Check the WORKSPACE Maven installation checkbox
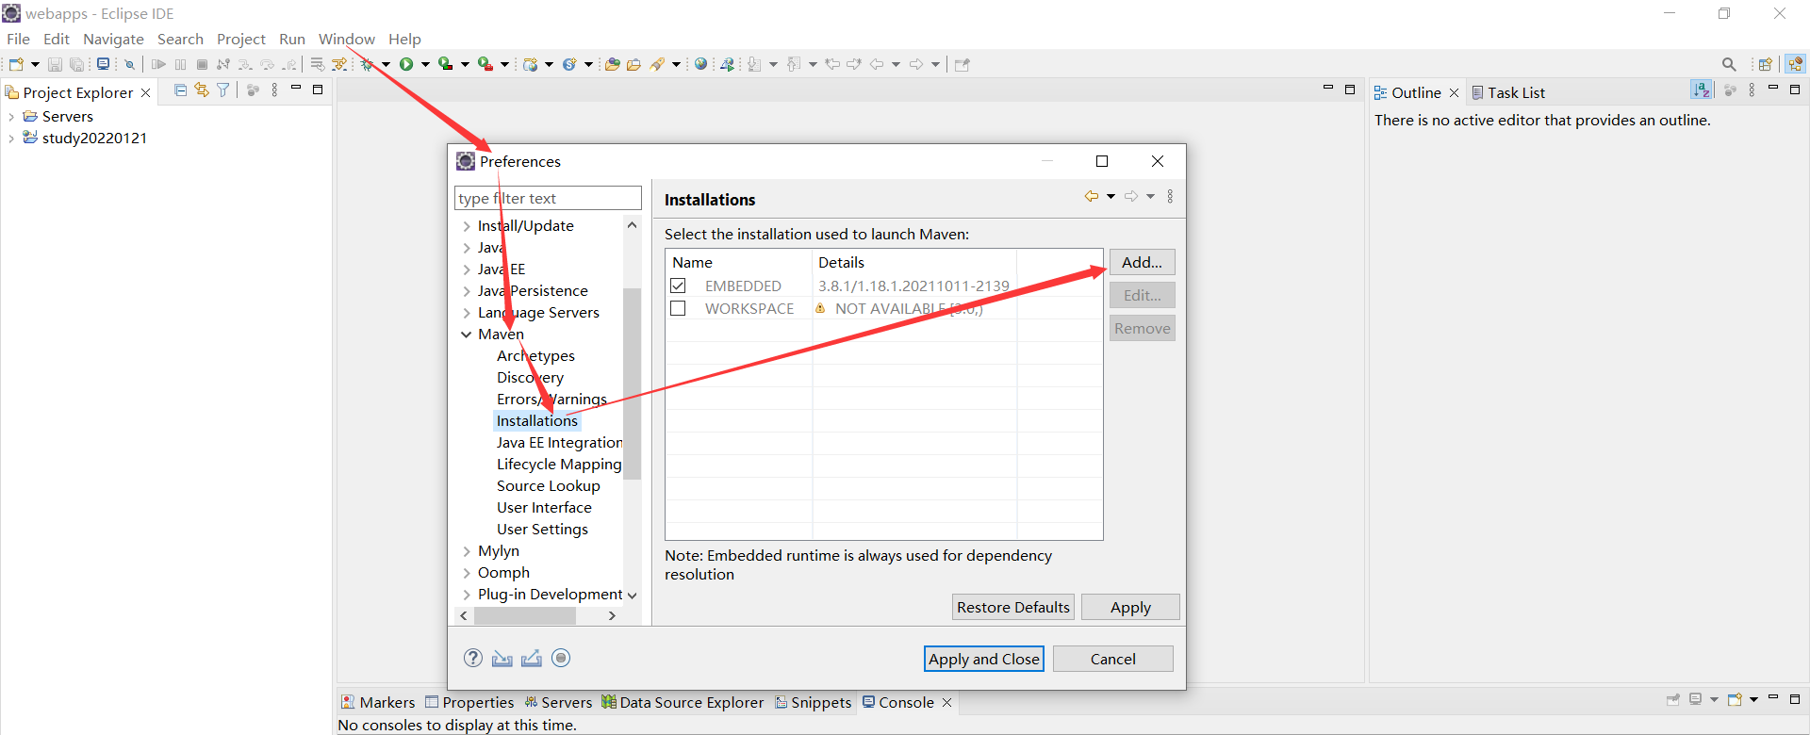Image resolution: width=1810 pixels, height=735 pixels. [678, 308]
